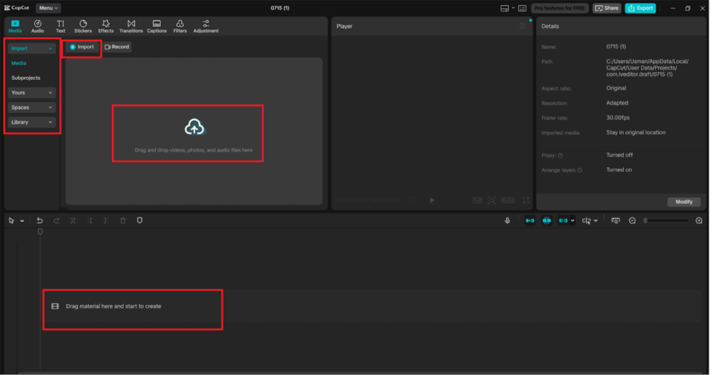Click the Delete left icon
The width and height of the screenshot is (712, 375).
pyautogui.click(x=90, y=221)
